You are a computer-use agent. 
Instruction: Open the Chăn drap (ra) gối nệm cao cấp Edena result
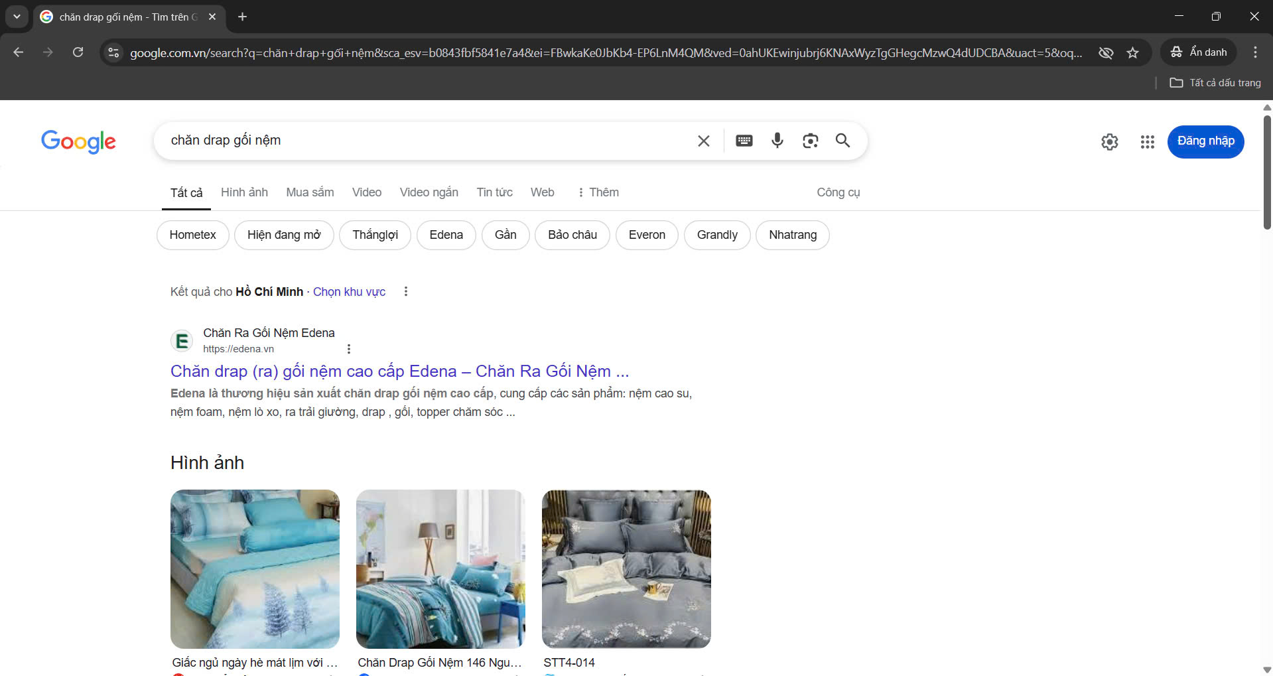tap(399, 371)
